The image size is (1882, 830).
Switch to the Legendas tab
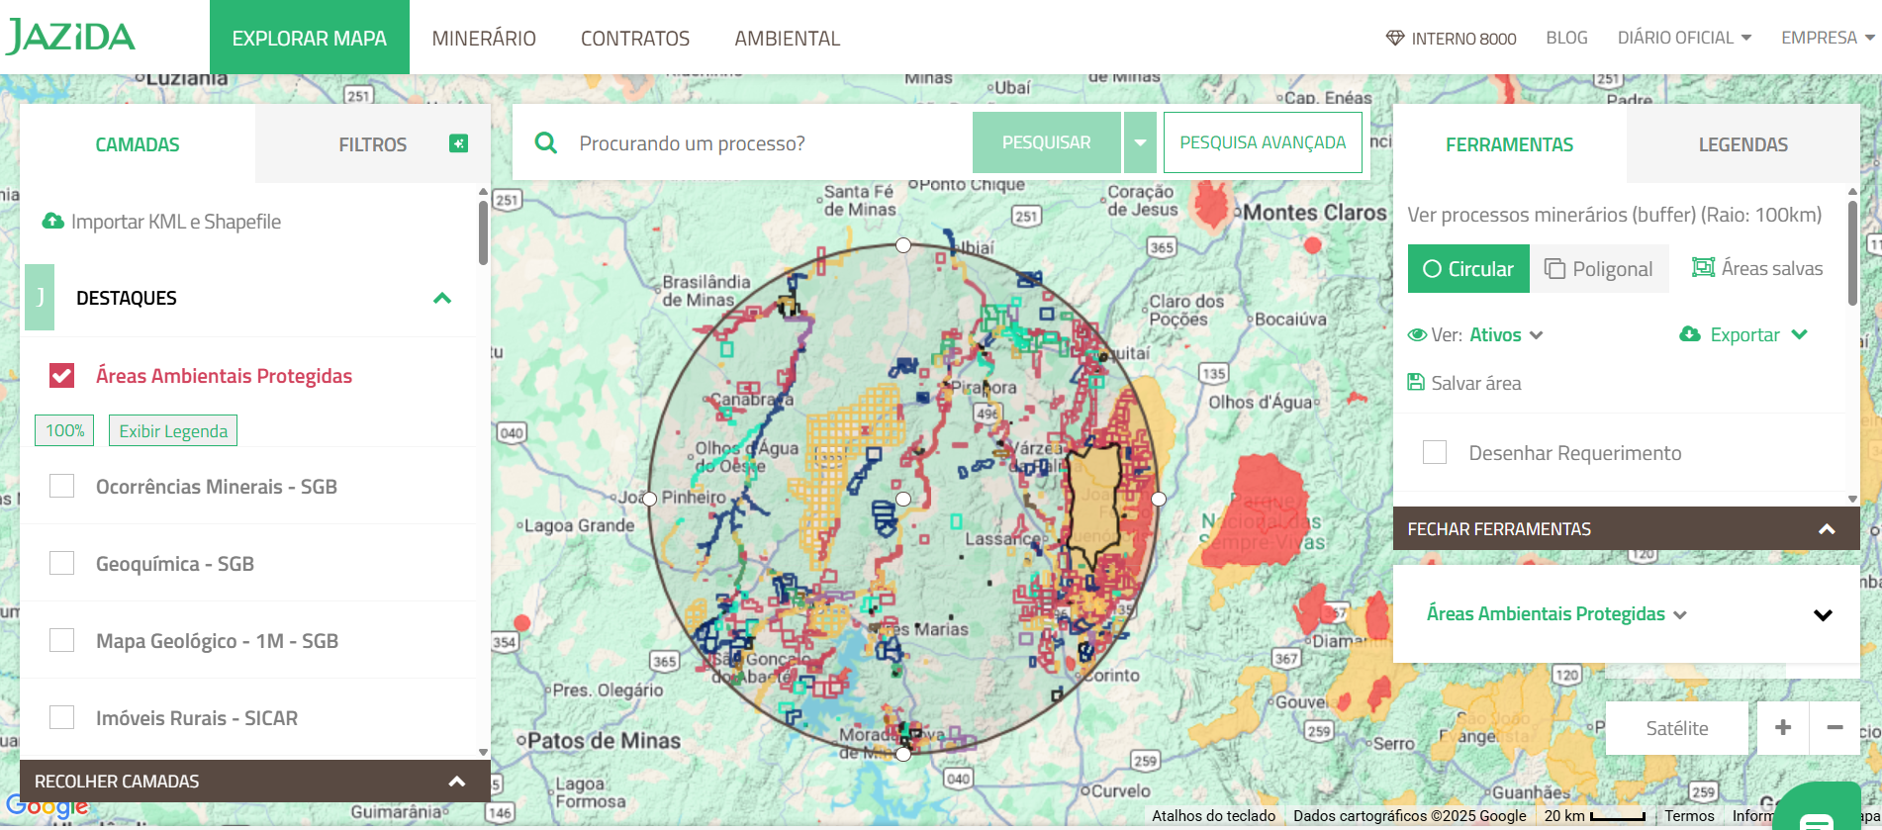pos(1742,144)
